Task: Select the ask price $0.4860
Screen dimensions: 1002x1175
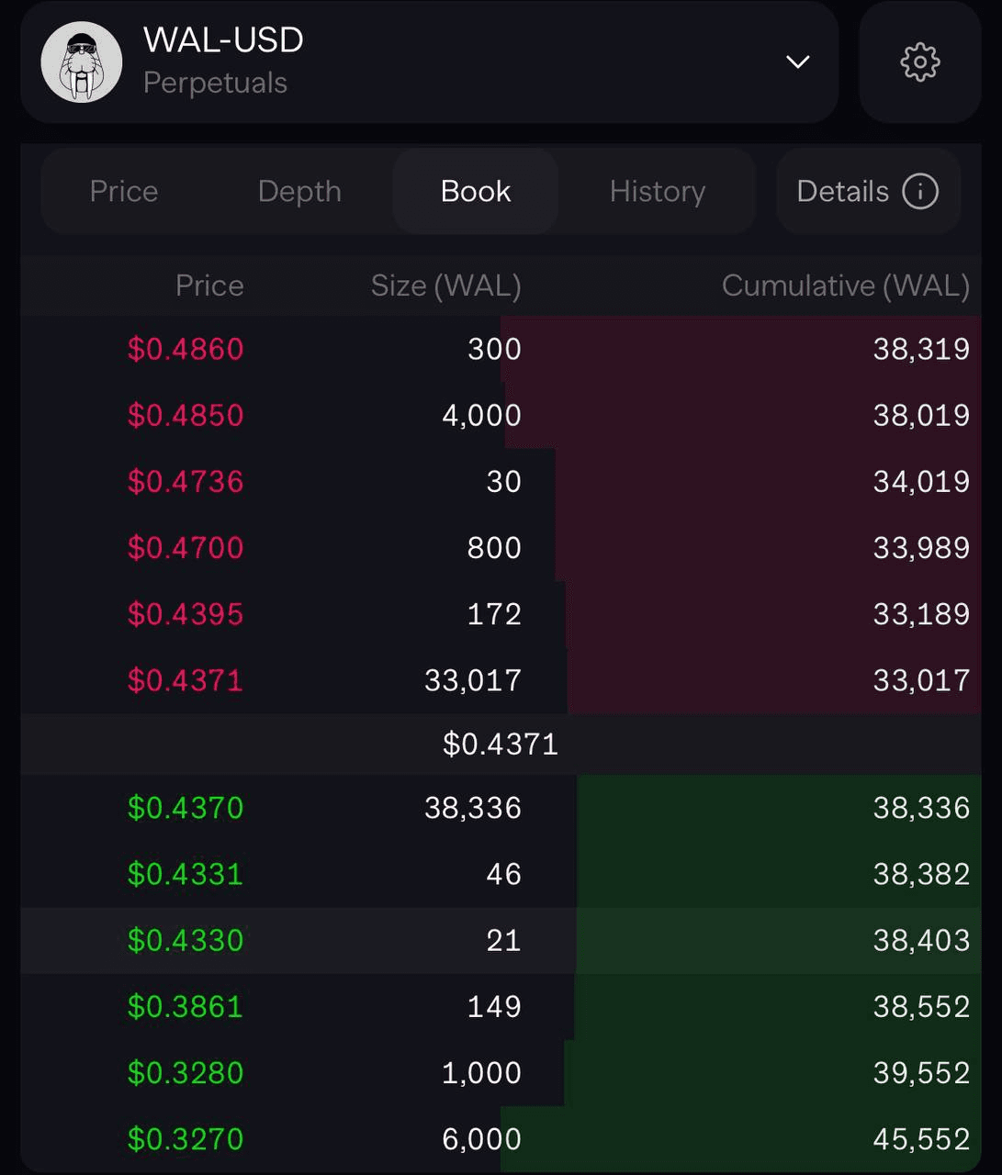Action: [186, 350]
